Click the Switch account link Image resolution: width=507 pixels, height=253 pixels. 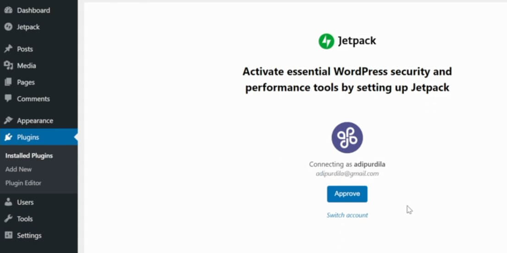pyautogui.click(x=347, y=215)
